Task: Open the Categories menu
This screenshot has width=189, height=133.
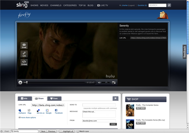Action: [70, 6]
